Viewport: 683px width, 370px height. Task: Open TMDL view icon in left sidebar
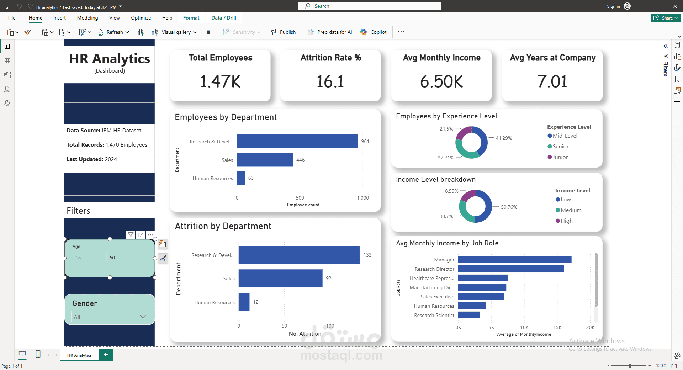coord(7,103)
